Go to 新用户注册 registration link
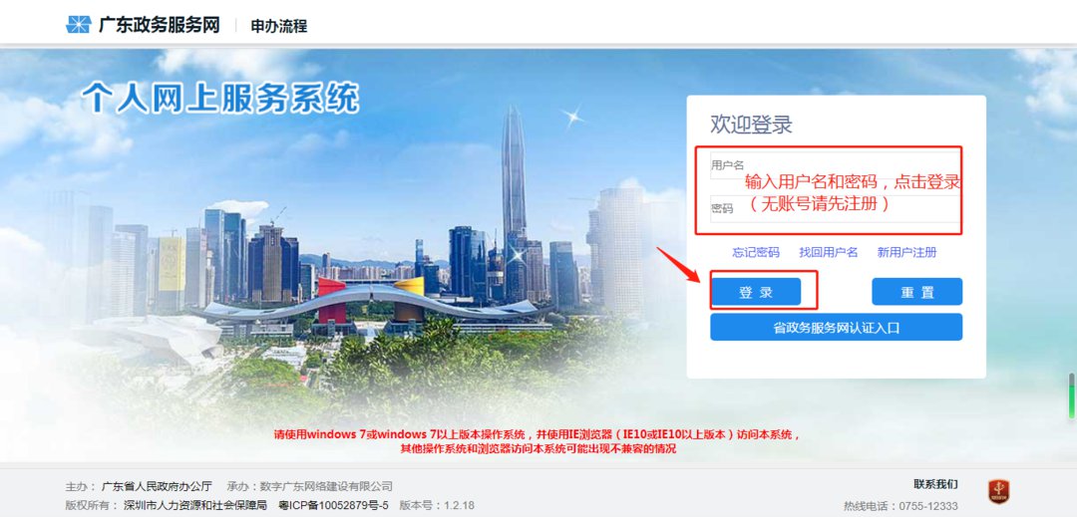 click(x=906, y=252)
